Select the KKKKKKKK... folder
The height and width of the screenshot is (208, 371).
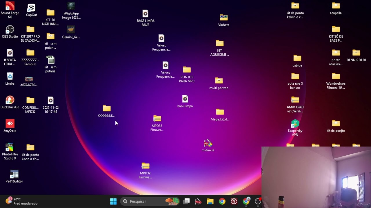107,111
